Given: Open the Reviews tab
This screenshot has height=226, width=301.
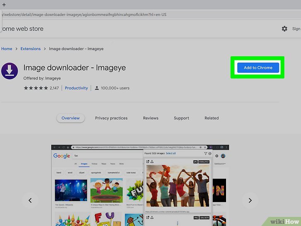Looking at the screenshot, I should point(150,118).
